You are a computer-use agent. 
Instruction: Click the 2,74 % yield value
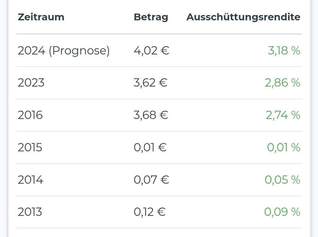coord(283,115)
